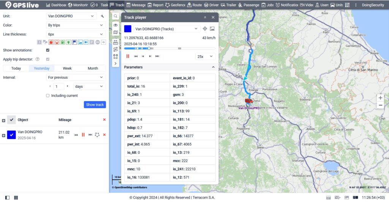This screenshot has width=389, height=202.
Task: Open unit properties wrench icon
Action: (x=102, y=16)
